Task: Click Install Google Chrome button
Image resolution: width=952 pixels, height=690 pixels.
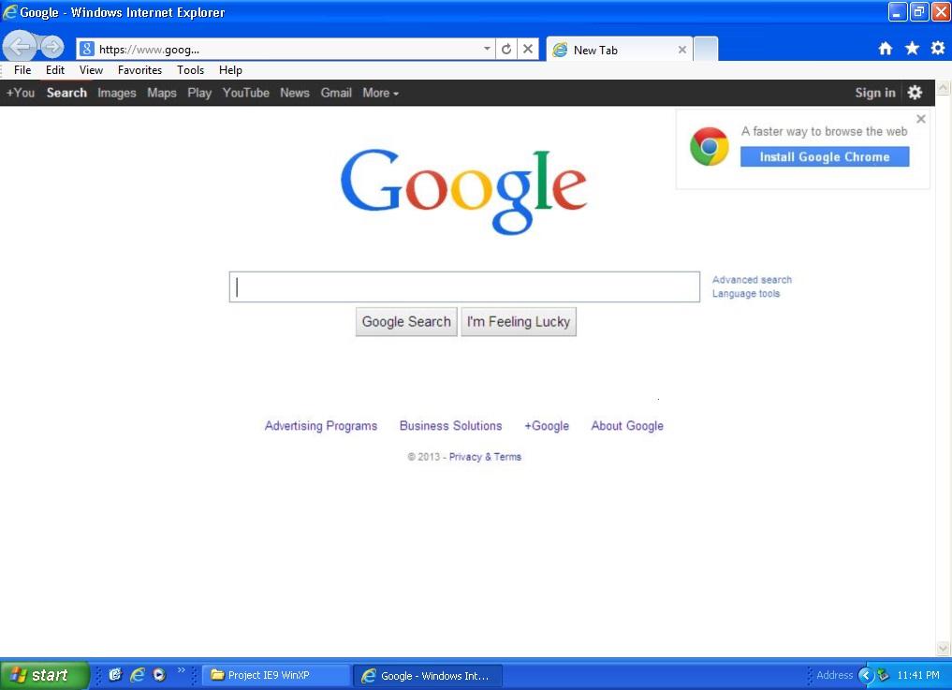Action: pos(825,156)
